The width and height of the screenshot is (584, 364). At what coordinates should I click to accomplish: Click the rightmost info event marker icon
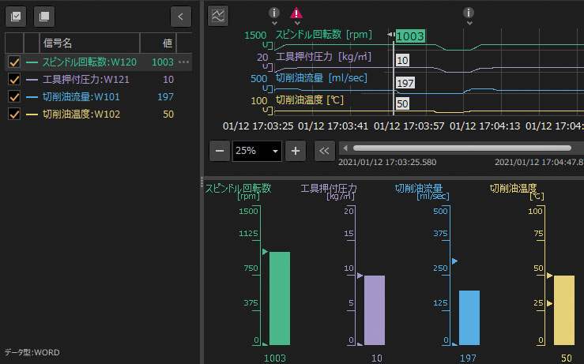469,13
